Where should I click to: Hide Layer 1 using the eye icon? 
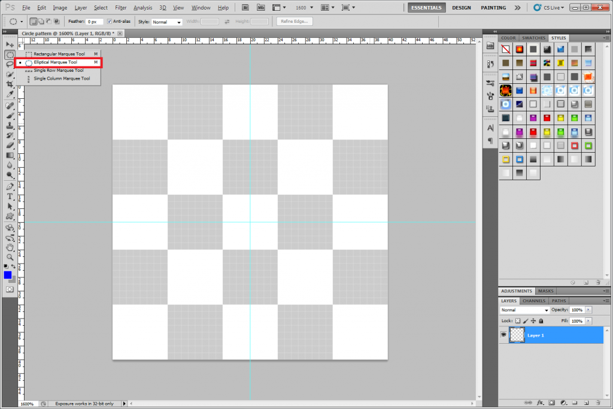pos(503,335)
